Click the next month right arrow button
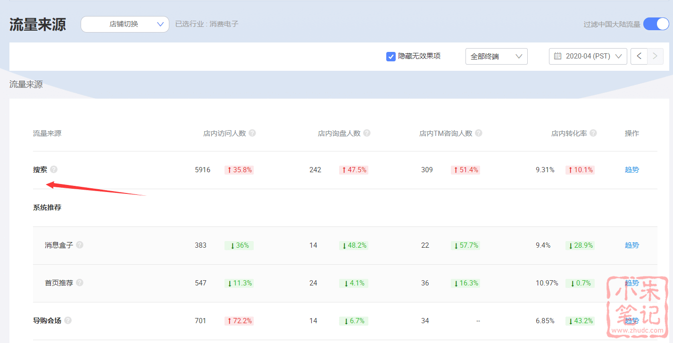 (x=654, y=56)
